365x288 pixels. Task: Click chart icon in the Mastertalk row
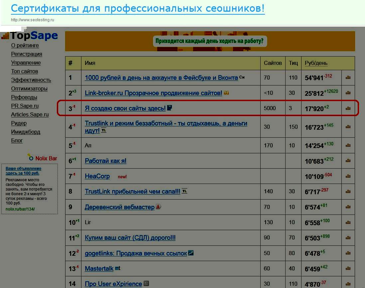click(348, 268)
